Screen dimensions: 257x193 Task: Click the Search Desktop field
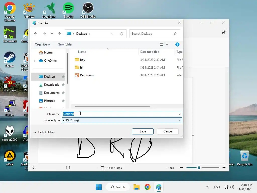(x=155, y=34)
